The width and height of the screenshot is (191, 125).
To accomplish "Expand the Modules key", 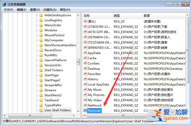I will pos(37,30).
